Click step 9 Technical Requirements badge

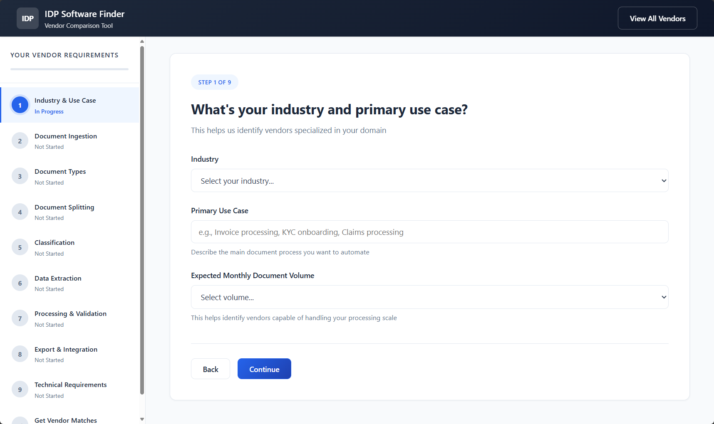20,389
